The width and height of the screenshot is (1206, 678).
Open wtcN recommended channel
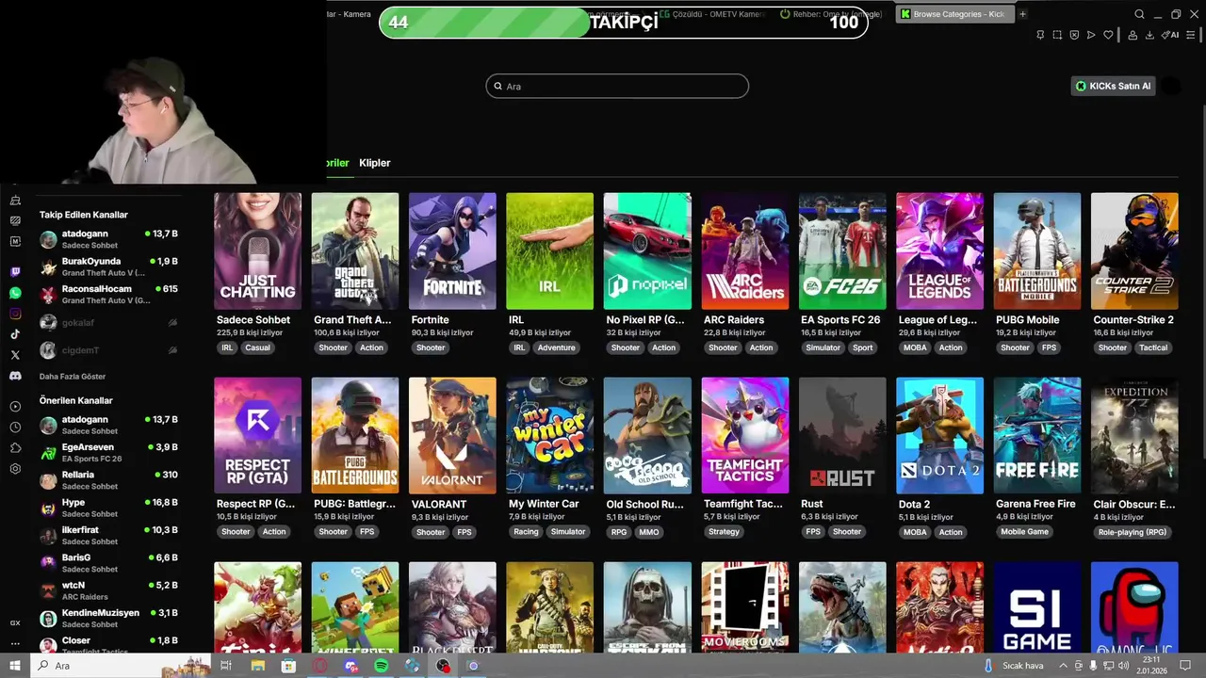click(109, 590)
